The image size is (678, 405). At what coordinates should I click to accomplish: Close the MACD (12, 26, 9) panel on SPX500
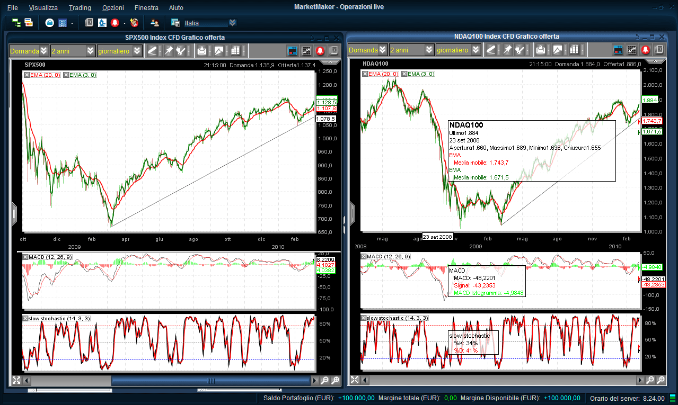25,257
